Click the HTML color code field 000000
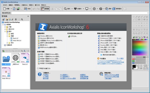Viewport: 150px width, 93px height. tap(145, 67)
